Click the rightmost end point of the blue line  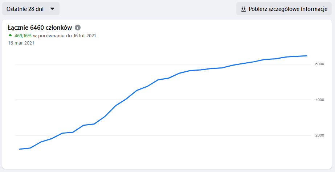(307, 56)
